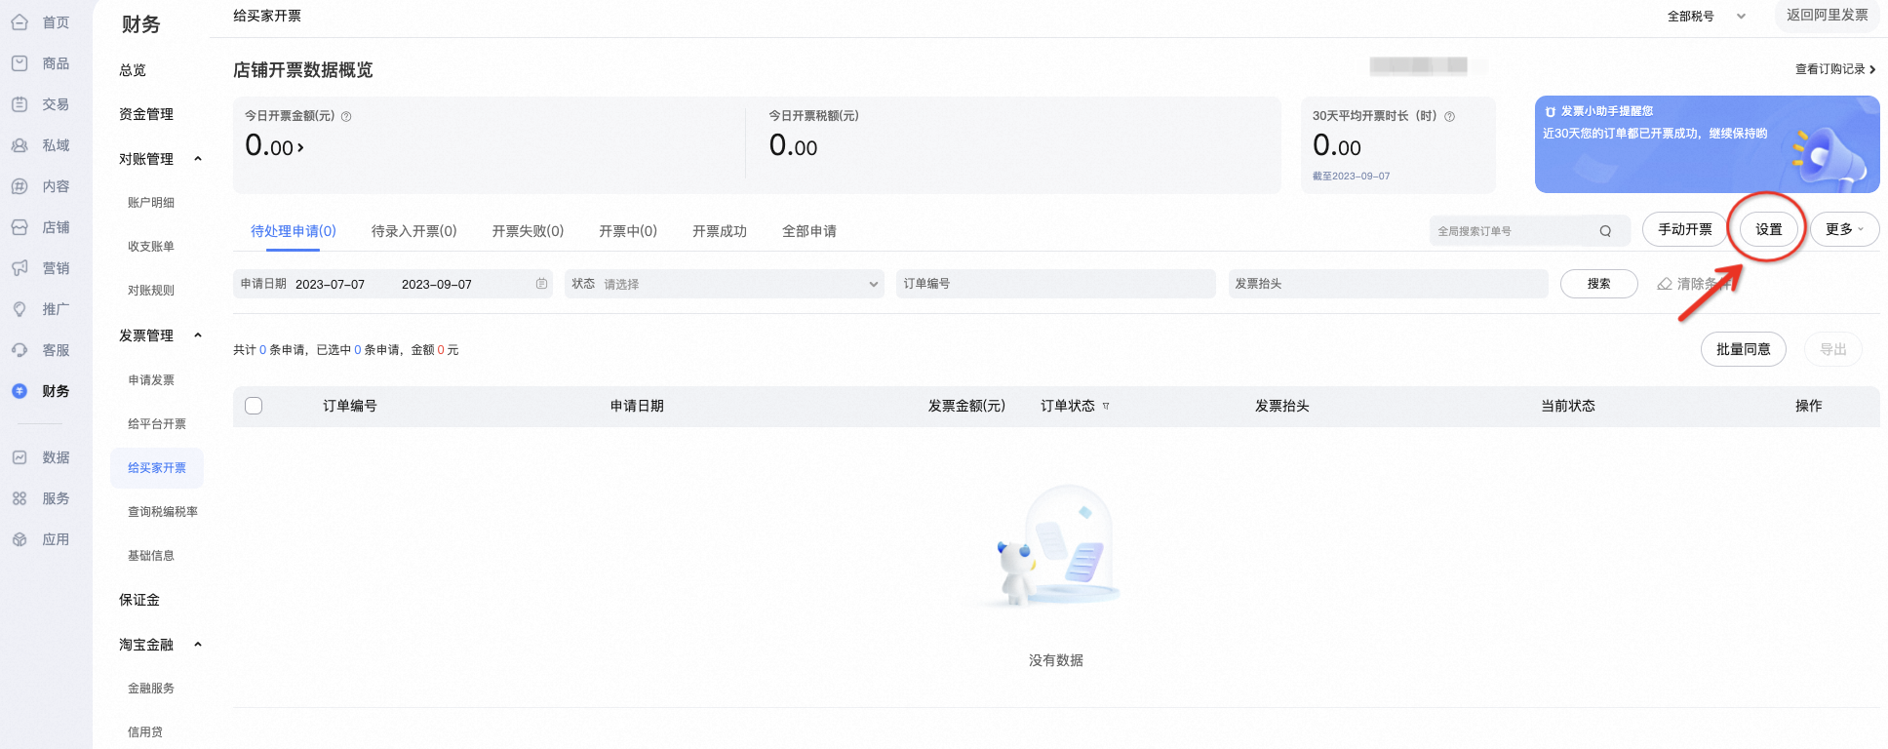The image size is (1888, 749).
Task: Select 给买家开票 submenu item
Action: tap(157, 468)
